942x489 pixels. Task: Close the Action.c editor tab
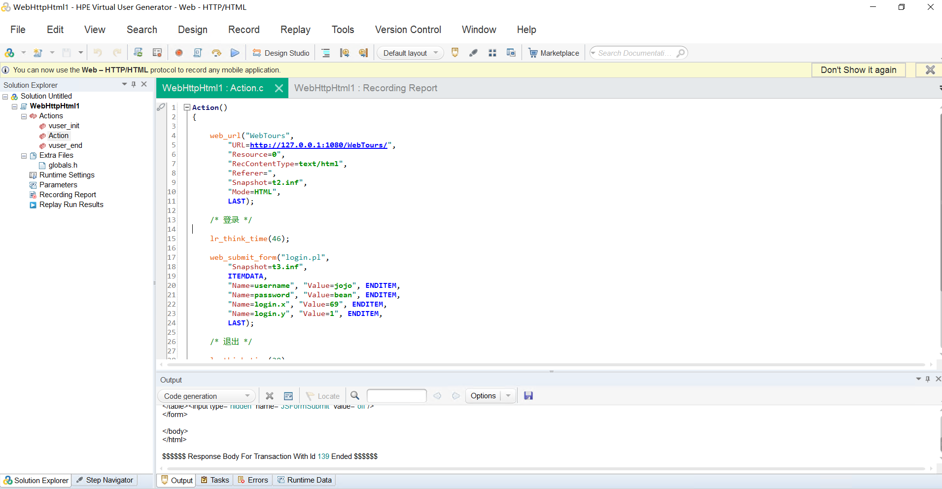coord(279,88)
